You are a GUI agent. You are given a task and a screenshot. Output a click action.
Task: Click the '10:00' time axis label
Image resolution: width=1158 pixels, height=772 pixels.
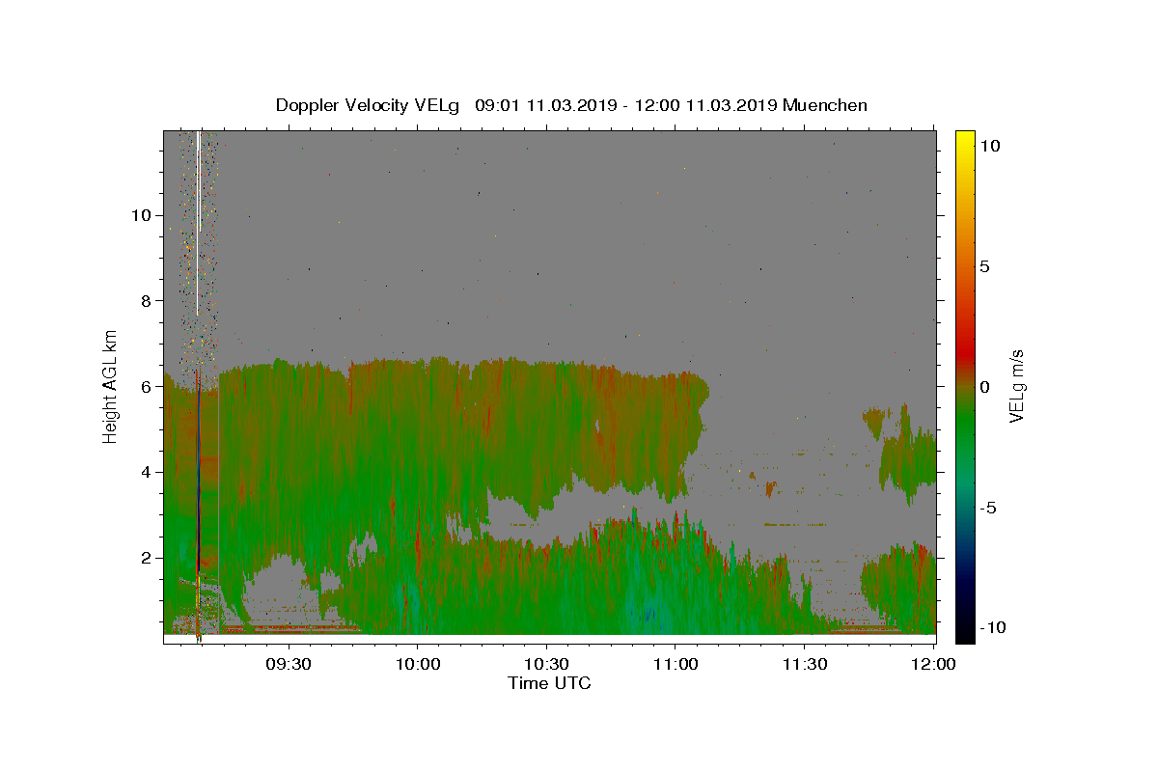[x=418, y=664]
